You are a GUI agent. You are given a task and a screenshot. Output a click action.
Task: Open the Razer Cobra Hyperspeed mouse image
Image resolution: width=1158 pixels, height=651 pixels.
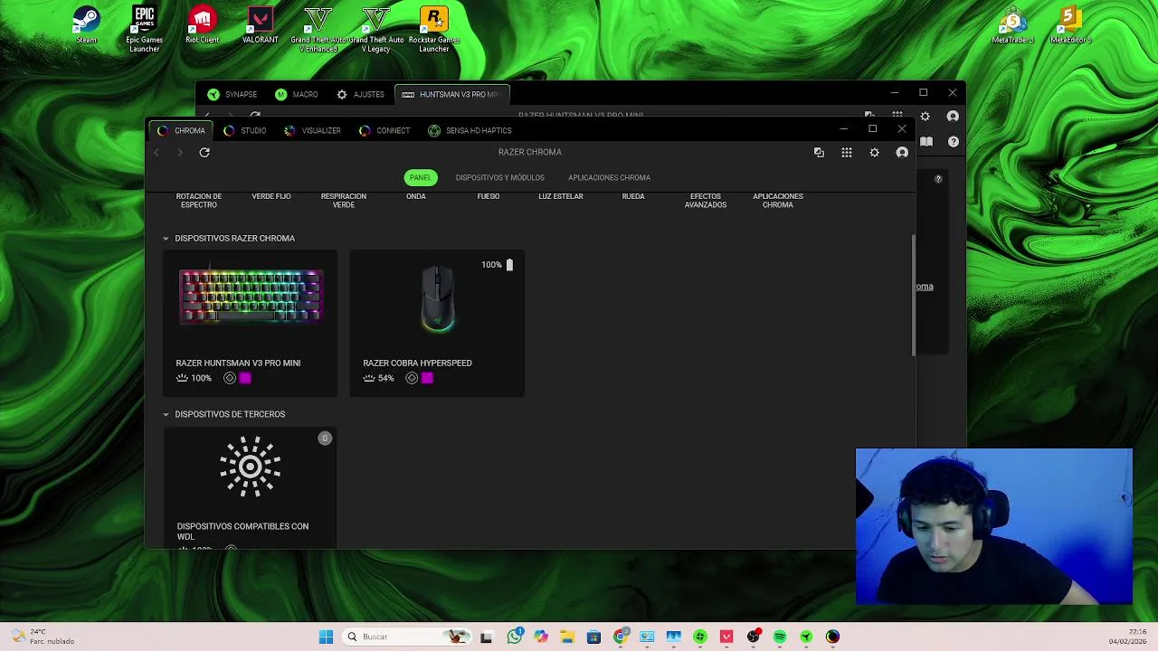(x=437, y=298)
